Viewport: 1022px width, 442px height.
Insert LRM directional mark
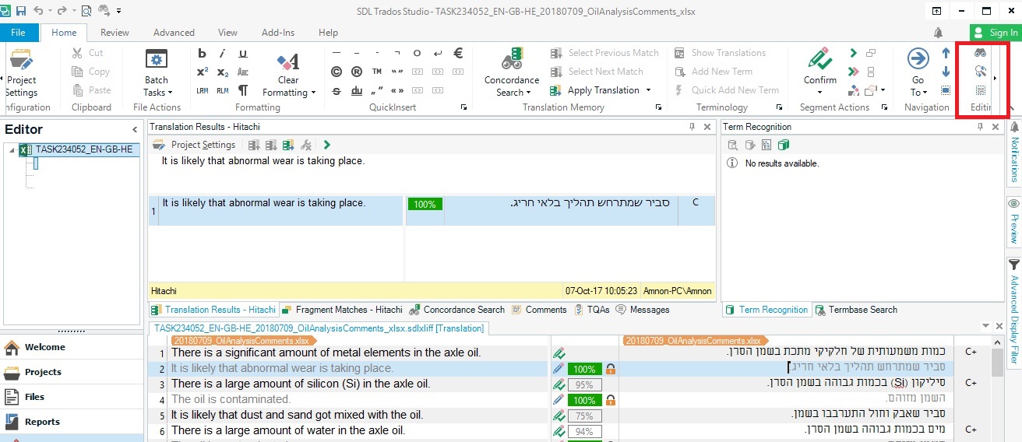click(x=203, y=90)
